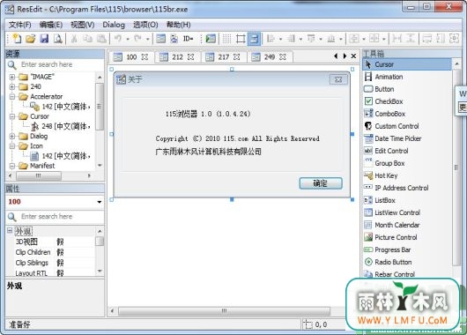This screenshot has height=335, width=467.
Task: Close the 100 tab with its X
Action: coord(145,57)
